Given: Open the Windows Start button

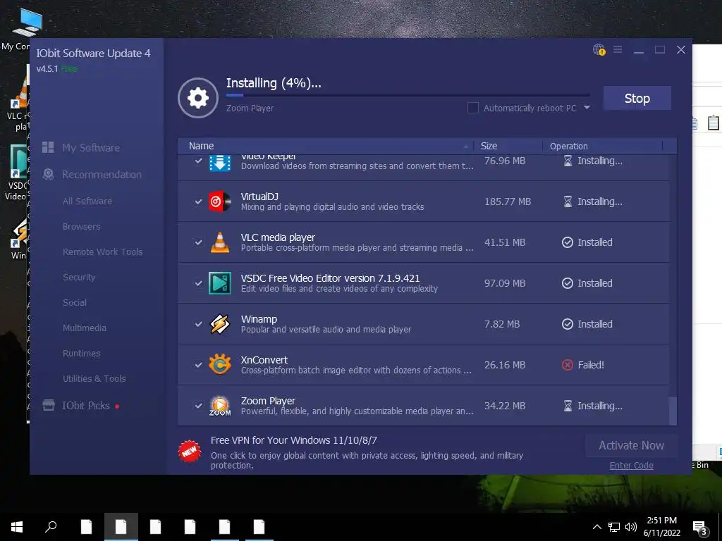Looking at the screenshot, I should [x=17, y=527].
